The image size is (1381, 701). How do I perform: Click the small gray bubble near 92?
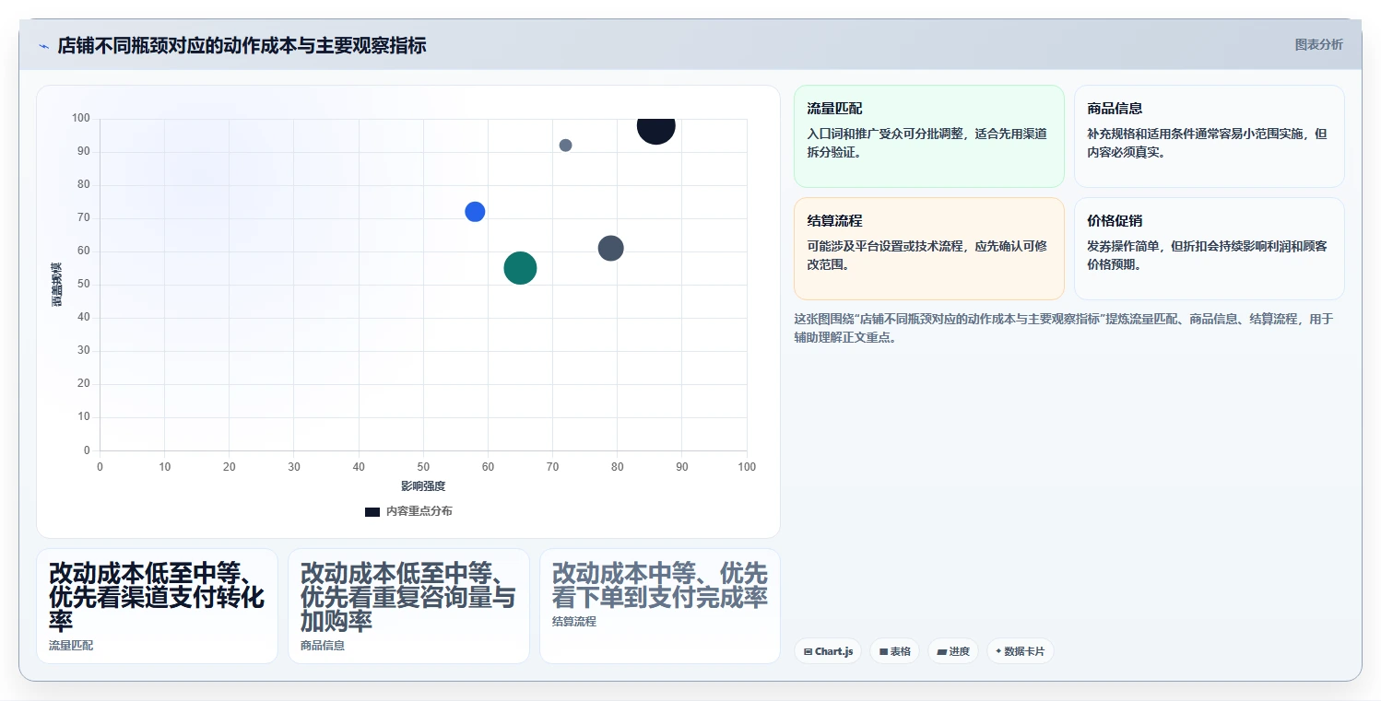tap(565, 146)
